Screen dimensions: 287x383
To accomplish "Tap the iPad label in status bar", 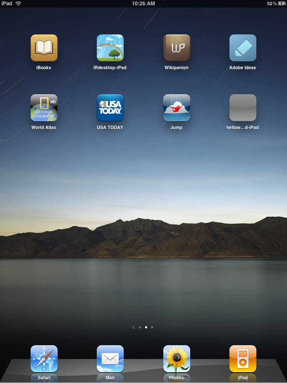I will click(7, 3).
